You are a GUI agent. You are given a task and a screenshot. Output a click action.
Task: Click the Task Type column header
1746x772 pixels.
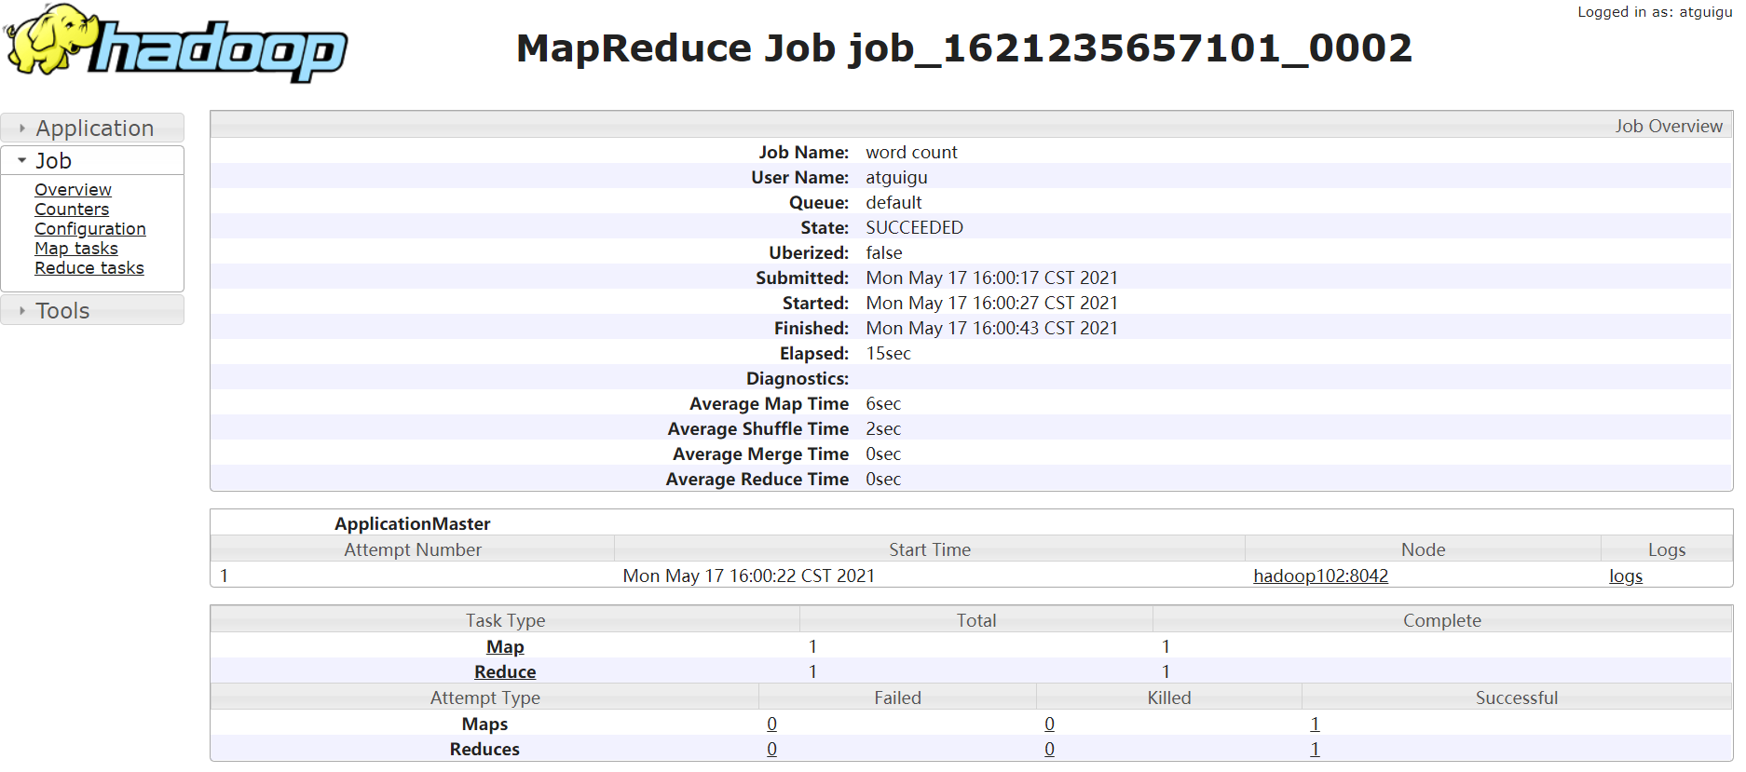tap(505, 620)
